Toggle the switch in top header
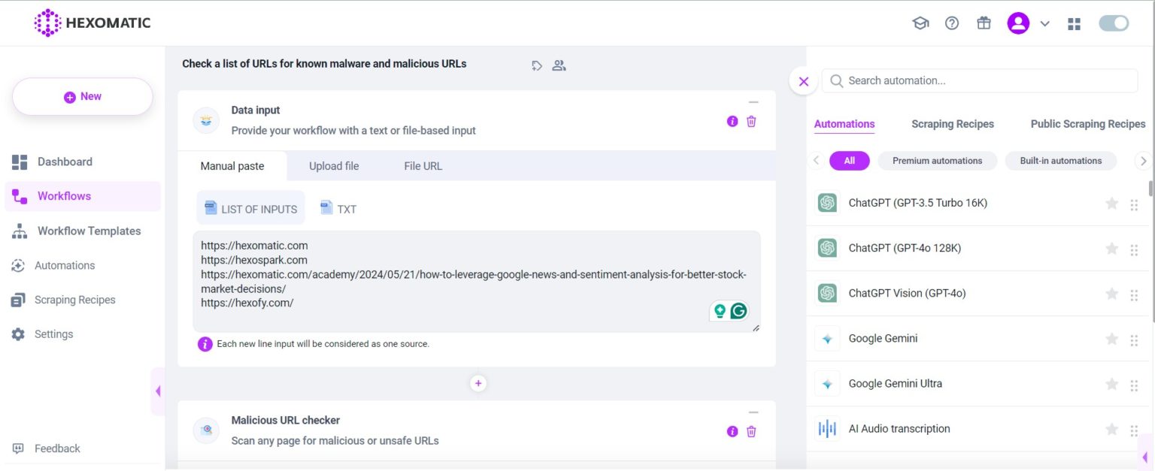 1114,23
